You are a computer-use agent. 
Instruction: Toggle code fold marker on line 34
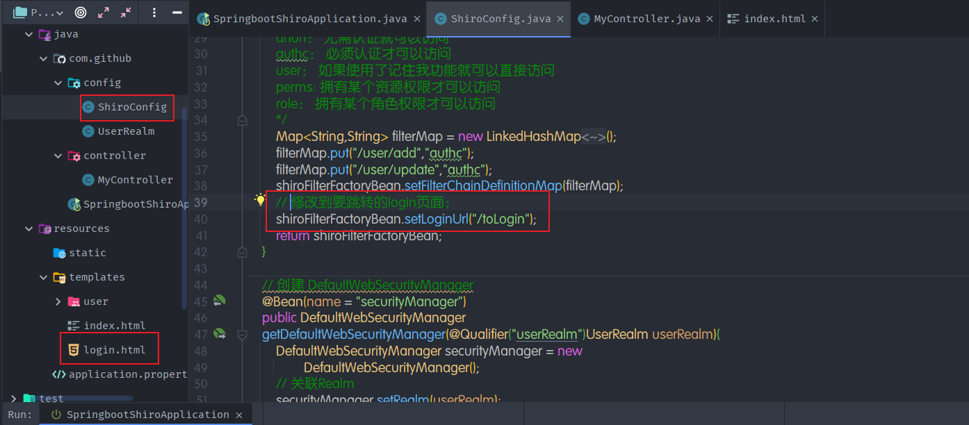coord(242,120)
